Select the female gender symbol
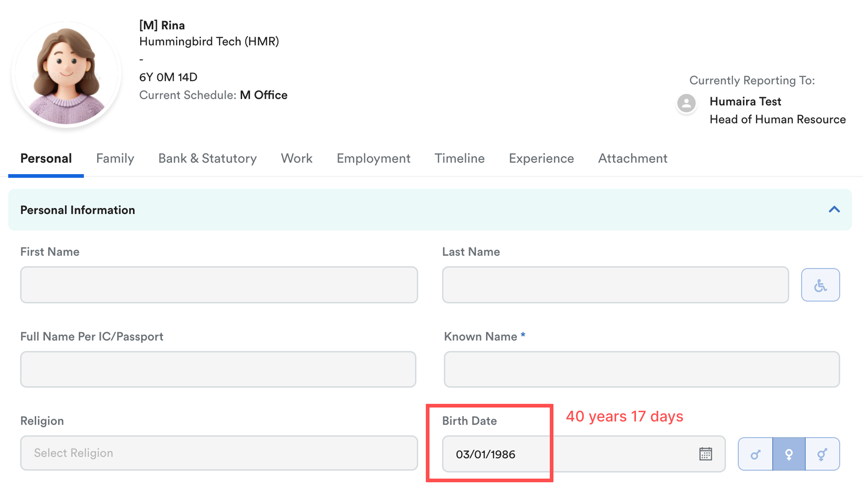The image size is (863, 494). tap(789, 454)
